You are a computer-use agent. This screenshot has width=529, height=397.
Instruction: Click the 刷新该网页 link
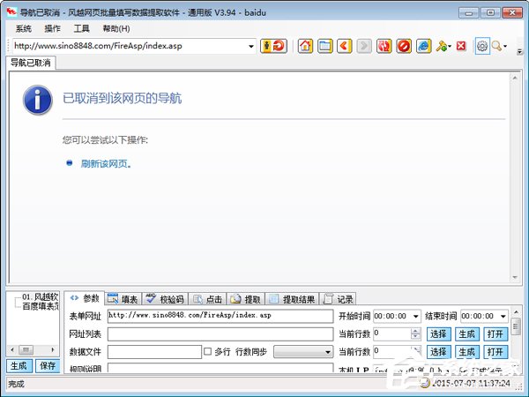(106, 163)
